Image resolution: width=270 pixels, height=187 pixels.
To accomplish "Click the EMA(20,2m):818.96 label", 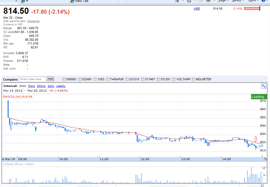I will [x=18, y=97].
